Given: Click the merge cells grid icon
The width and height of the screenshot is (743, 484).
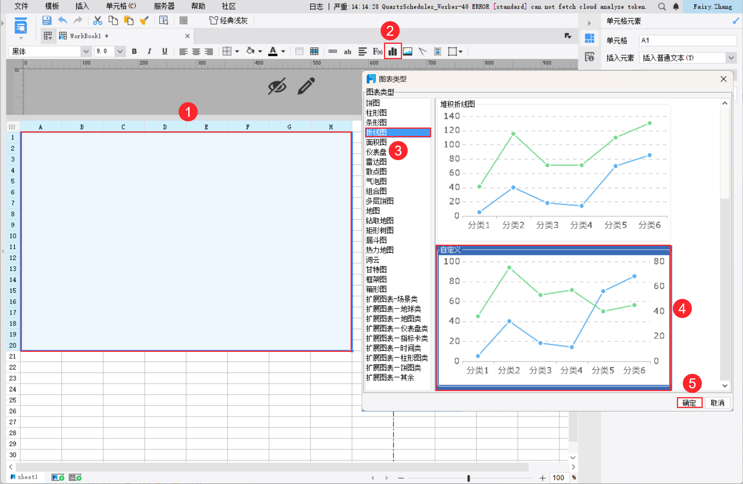Looking at the screenshot, I should click(x=299, y=51).
